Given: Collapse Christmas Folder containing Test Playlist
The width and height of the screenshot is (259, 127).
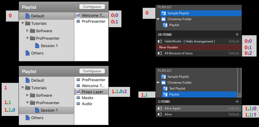Looking at the screenshot, I should pyautogui.click(x=158, y=83).
